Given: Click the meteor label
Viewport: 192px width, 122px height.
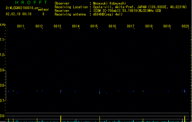Looking at the screenshot, I should coord(43,9).
